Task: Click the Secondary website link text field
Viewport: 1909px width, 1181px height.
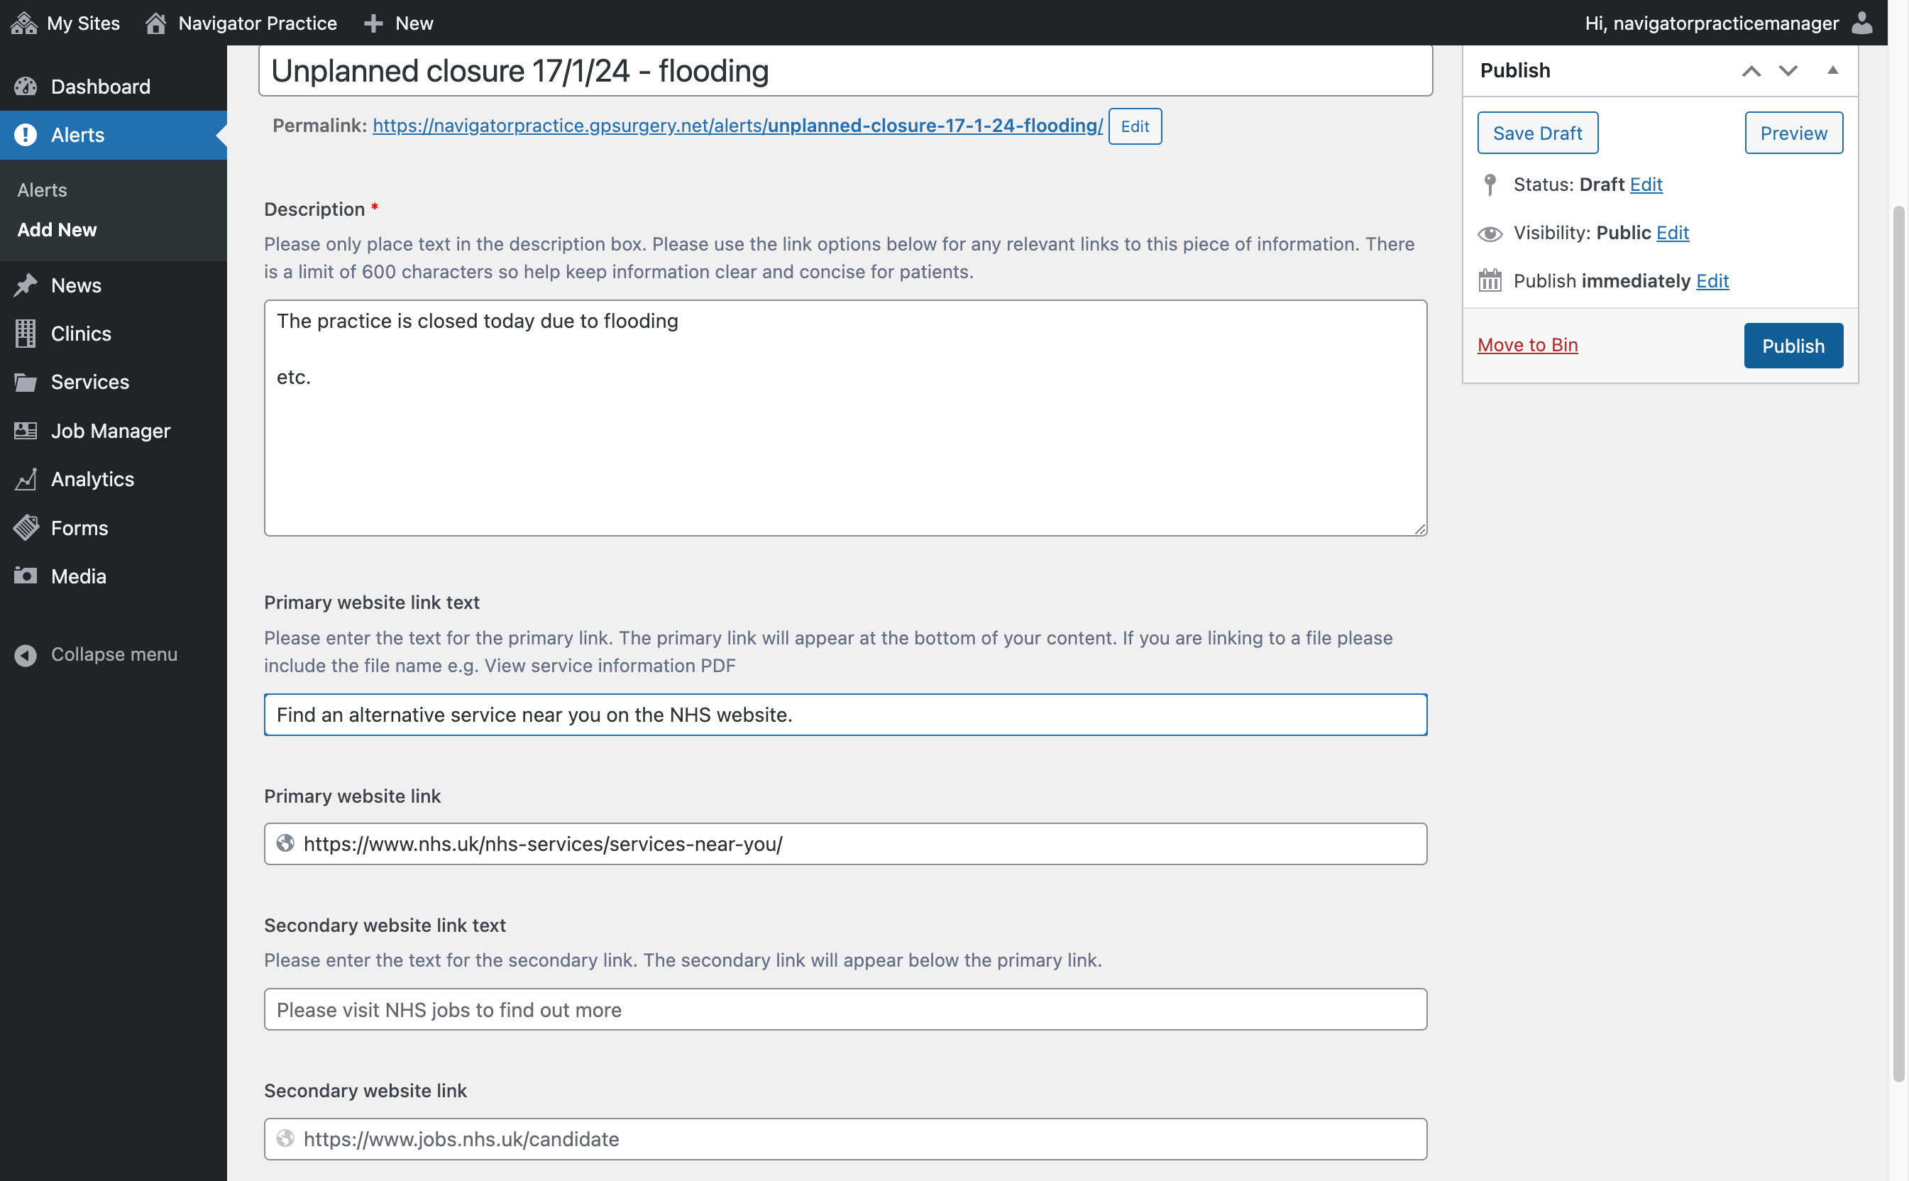Action: pos(846,1009)
